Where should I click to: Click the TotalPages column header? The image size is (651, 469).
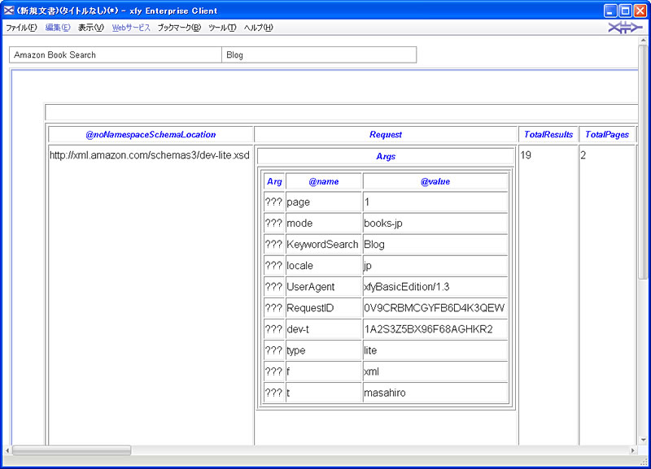point(606,135)
